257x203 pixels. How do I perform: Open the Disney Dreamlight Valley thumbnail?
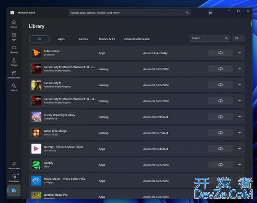tap(36, 117)
